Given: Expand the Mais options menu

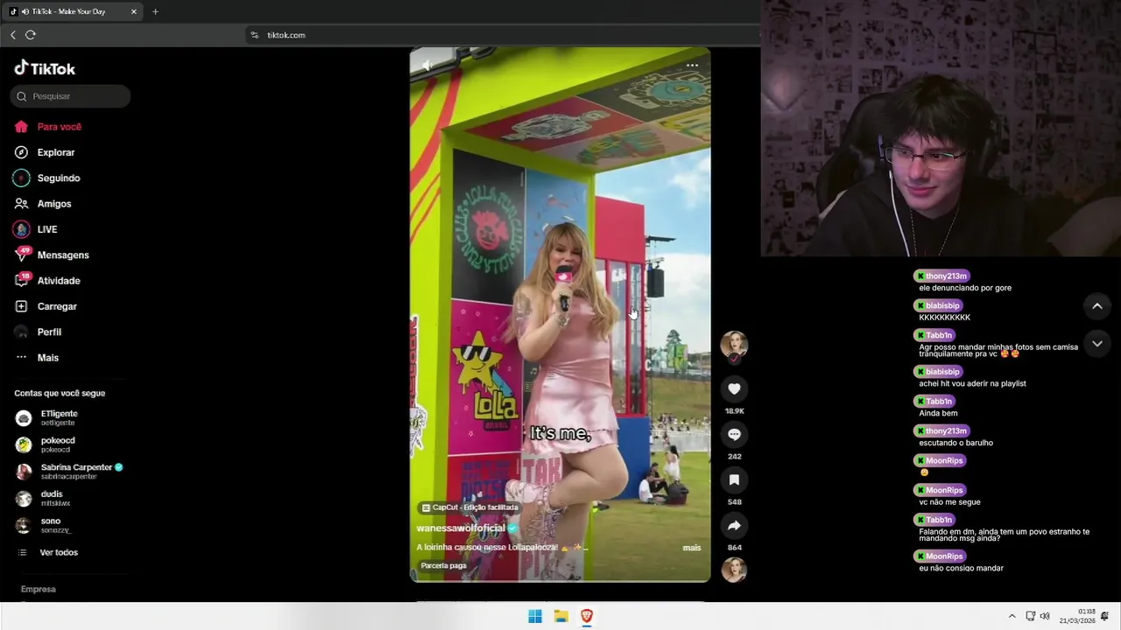Looking at the screenshot, I should point(37,358).
